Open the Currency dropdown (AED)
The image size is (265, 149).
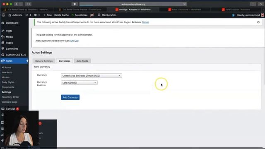coord(92,76)
